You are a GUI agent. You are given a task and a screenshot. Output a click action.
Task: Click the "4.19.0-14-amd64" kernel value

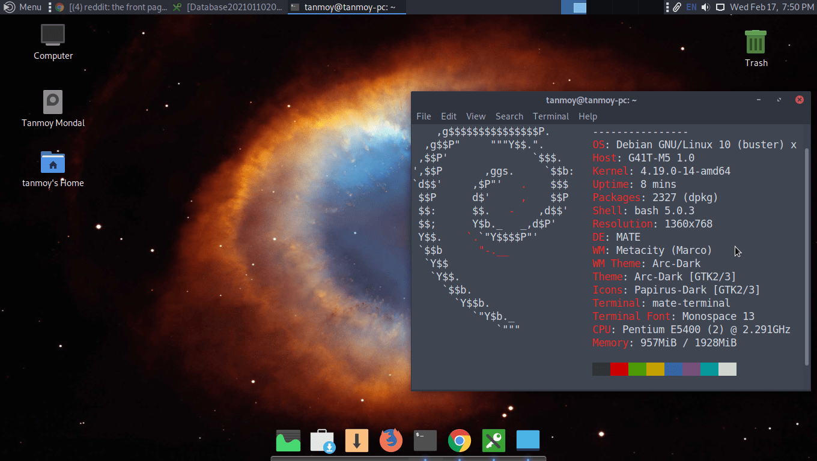pyautogui.click(x=685, y=171)
